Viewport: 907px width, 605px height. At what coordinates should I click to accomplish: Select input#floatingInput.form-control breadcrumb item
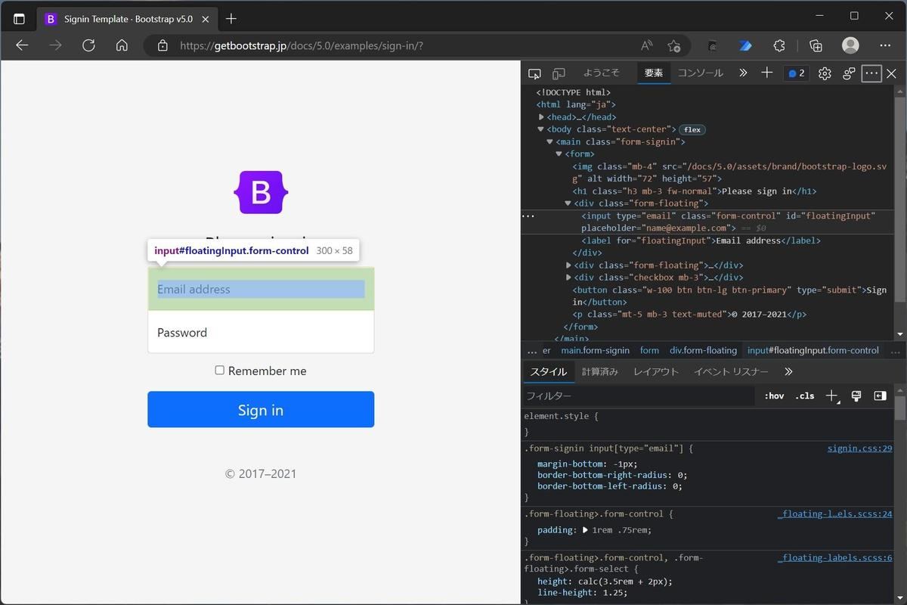coord(813,350)
